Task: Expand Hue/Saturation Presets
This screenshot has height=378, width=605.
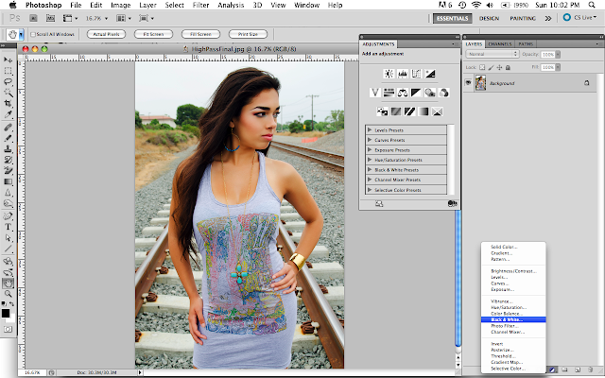Action: (370, 160)
